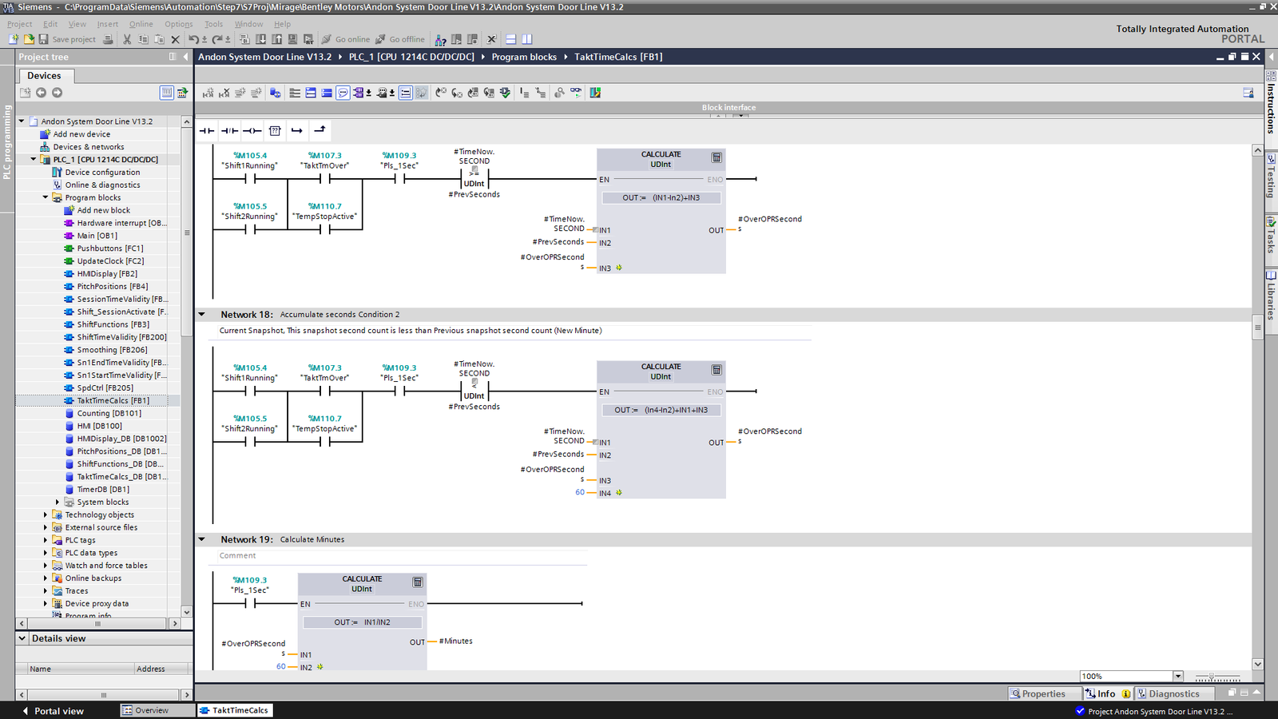Click the Download to device icon
Screen dimensions: 1278x719
click(x=260, y=39)
